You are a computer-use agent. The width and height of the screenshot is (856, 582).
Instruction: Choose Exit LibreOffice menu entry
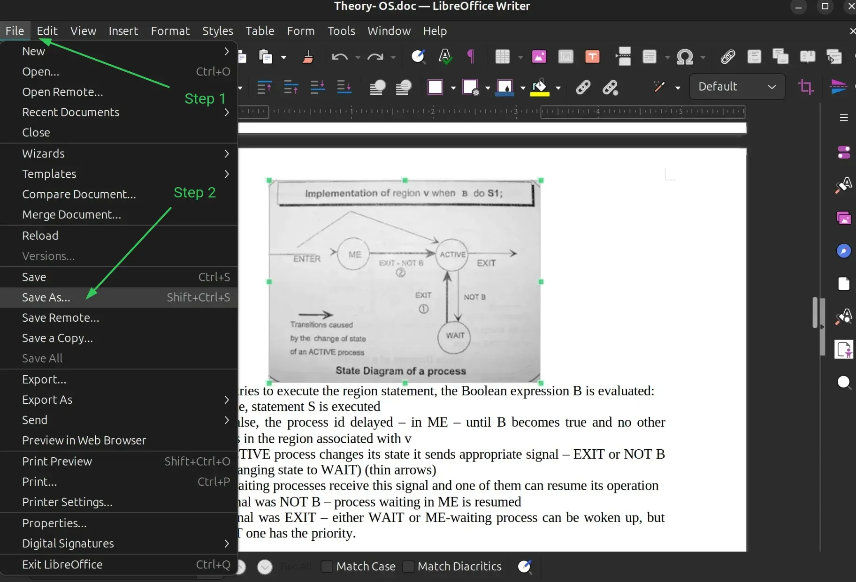(119, 565)
